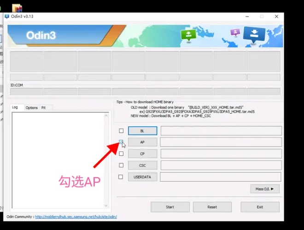Tick the USERDATA checkbox
Image resolution: width=304 pixels, height=230 pixels.
(121, 177)
